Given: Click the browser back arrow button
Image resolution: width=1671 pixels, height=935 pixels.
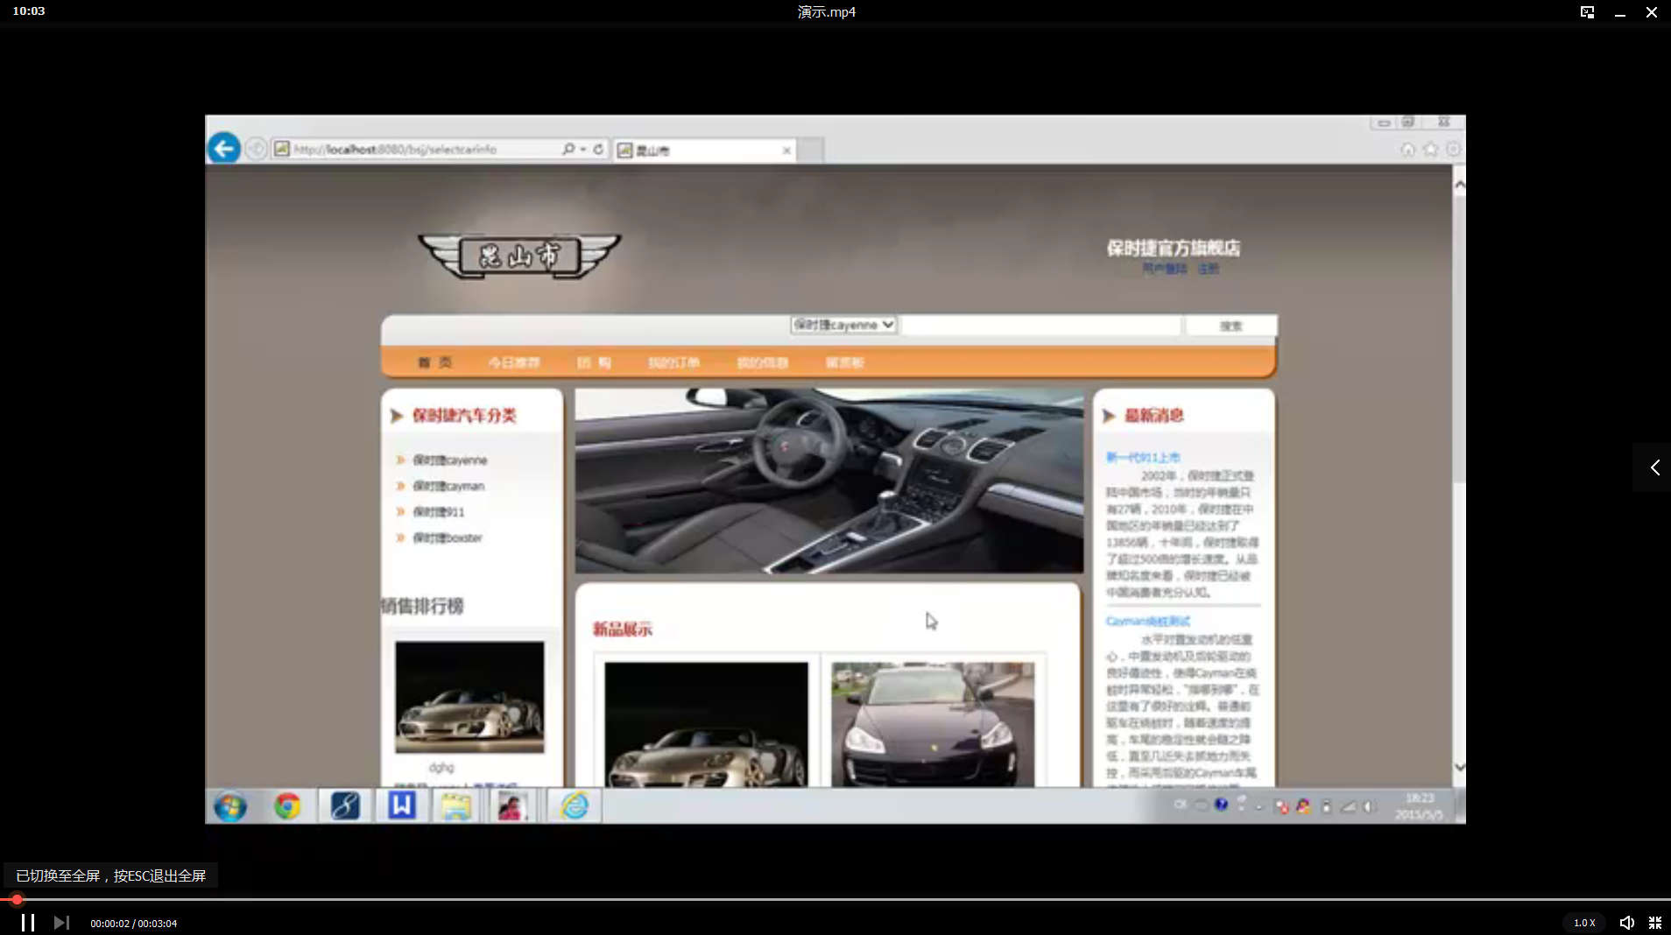Looking at the screenshot, I should [x=224, y=148].
